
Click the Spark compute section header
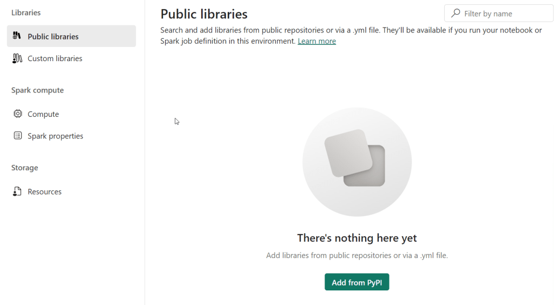37,90
